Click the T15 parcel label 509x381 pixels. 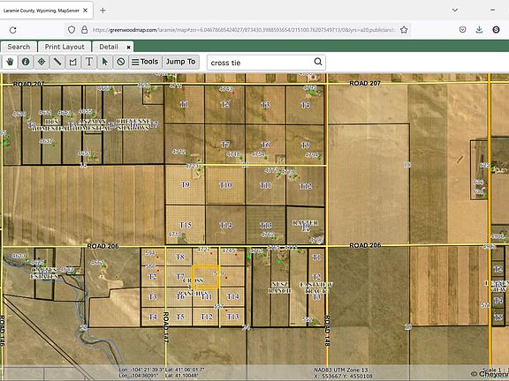click(186, 225)
